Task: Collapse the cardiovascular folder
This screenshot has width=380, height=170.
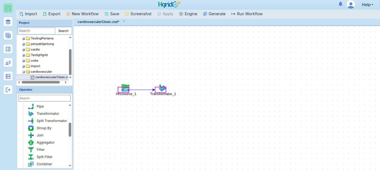Action: pyautogui.click(x=24, y=72)
